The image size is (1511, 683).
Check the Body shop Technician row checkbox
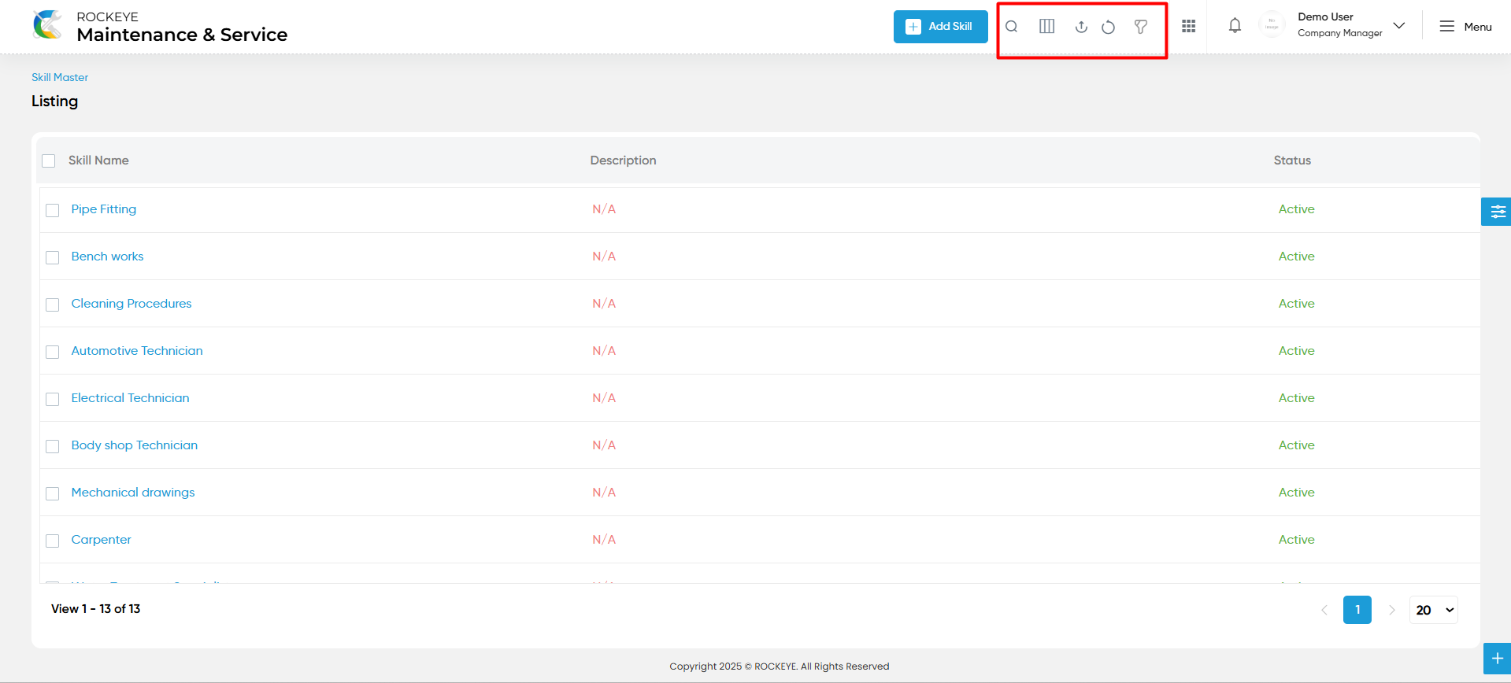point(53,446)
